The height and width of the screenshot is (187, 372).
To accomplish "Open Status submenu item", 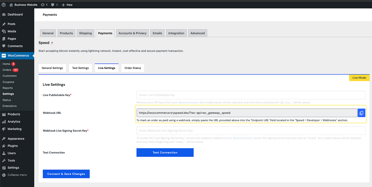I will click(7, 100).
